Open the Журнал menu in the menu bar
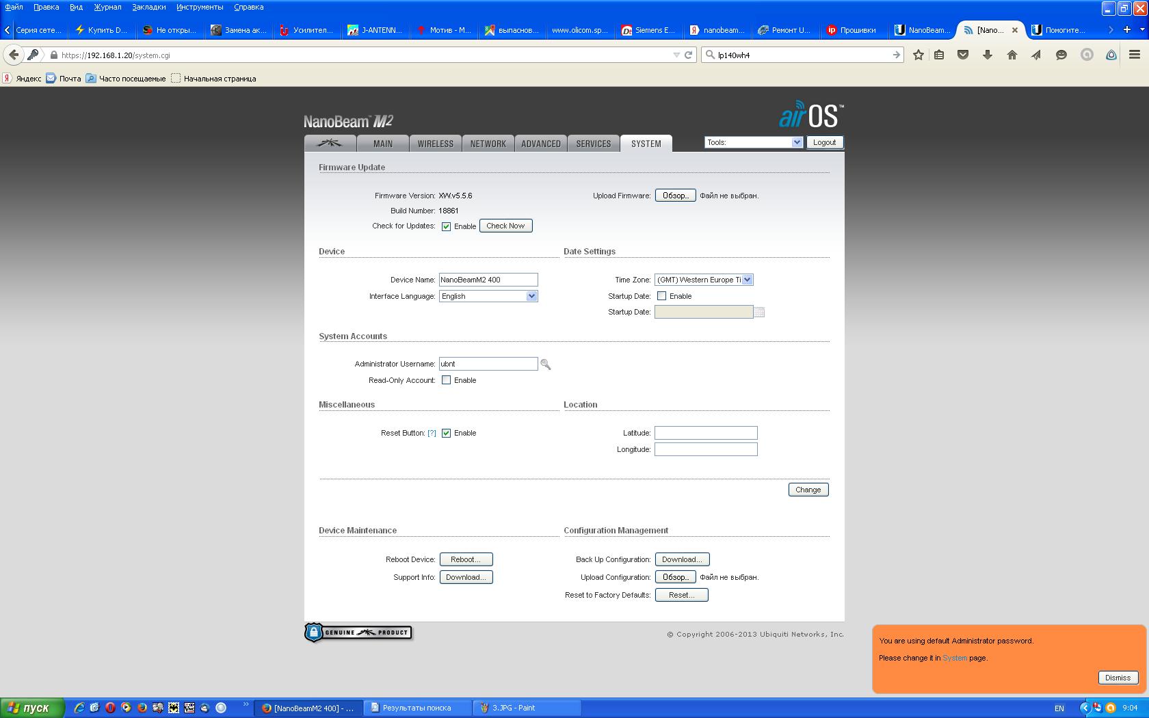1149x718 pixels. click(107, 7)
